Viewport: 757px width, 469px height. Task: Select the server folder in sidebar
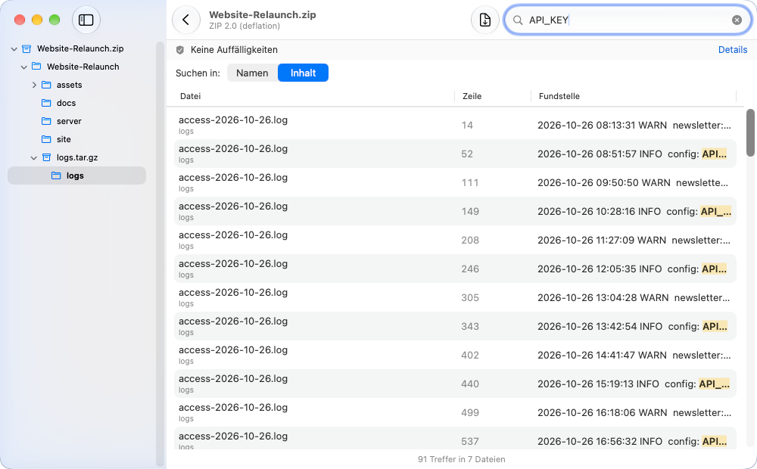point(69,121)
